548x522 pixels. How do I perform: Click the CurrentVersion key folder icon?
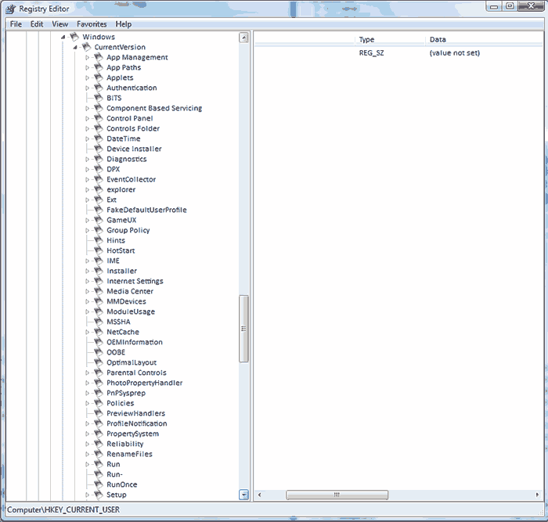(x=86, y=47)
